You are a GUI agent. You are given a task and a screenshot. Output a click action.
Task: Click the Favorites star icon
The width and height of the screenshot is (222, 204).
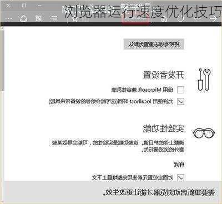coord(75,19)
